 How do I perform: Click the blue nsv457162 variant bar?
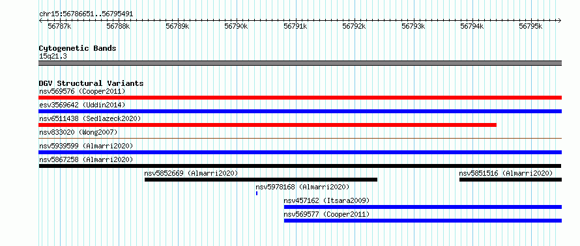(423, 207)
